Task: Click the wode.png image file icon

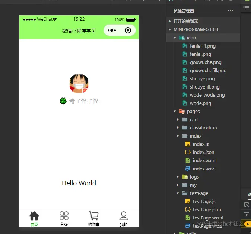Action: 185,103
